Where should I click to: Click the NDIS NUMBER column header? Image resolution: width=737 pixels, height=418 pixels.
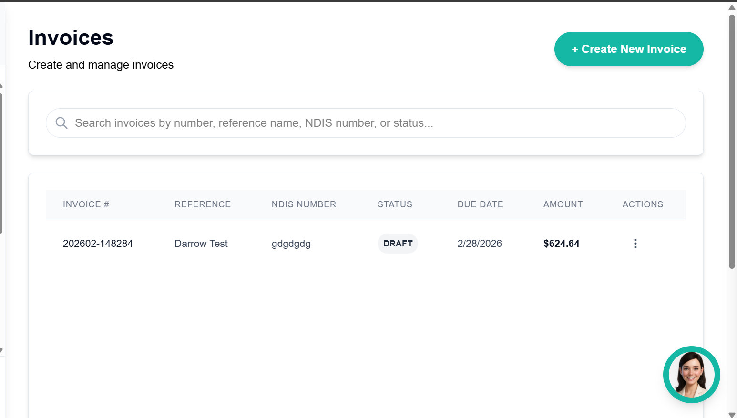point(304,204)
